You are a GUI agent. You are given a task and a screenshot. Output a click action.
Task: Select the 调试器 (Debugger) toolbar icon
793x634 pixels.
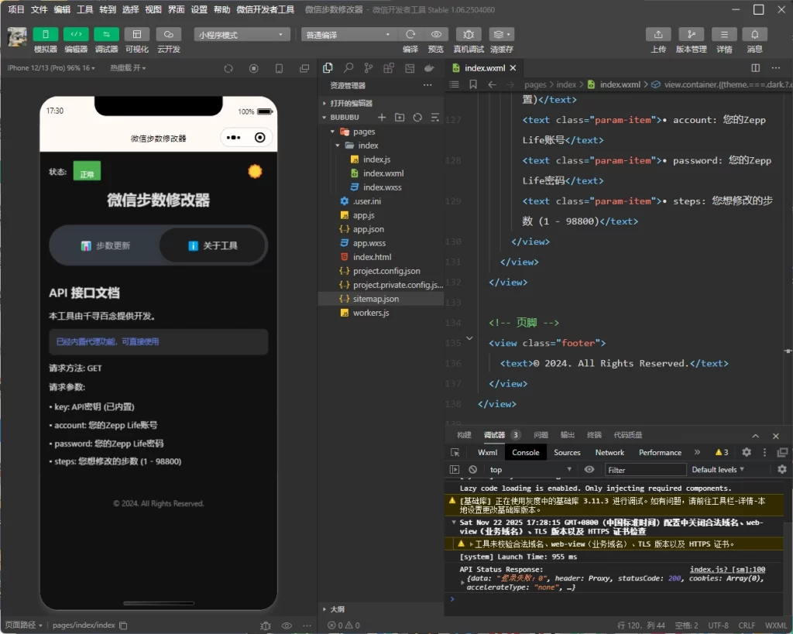pyautogui.click(x=106, y=35)
